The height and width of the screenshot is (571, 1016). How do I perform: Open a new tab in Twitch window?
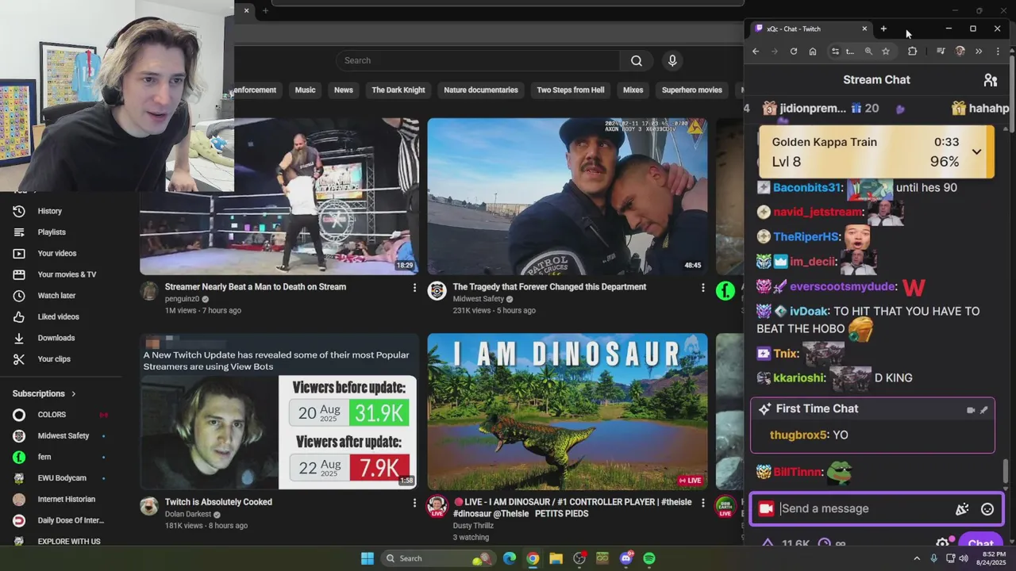point(883,29)
